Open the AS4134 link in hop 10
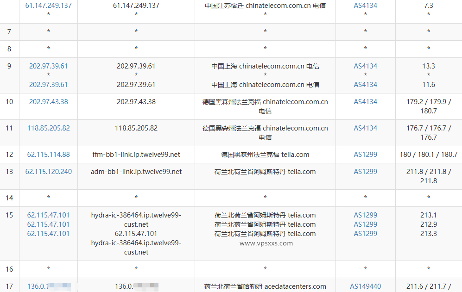 pyautogui.click(x=365, y=101)
